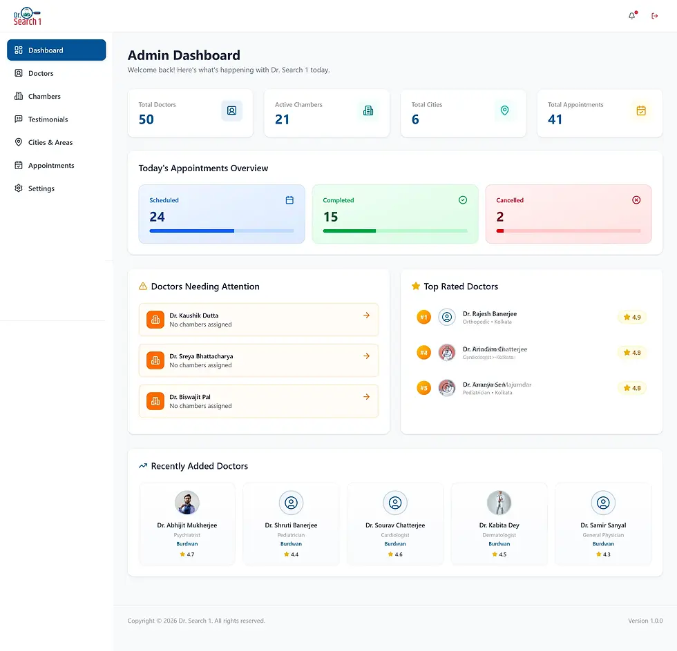Open the Appointments menu item

click(57, 165)
